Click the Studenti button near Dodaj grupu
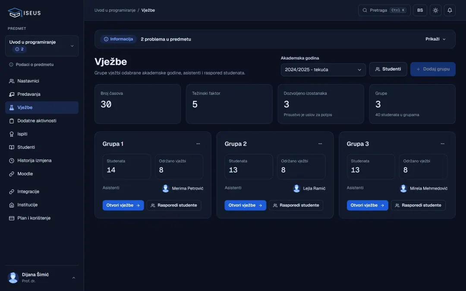The image size is (466, 291). (388, 69)
